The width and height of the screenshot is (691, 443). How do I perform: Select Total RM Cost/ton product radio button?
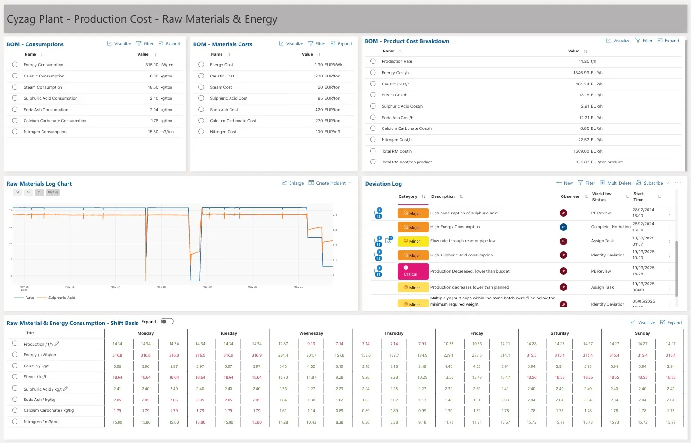[x=373, y=162]
